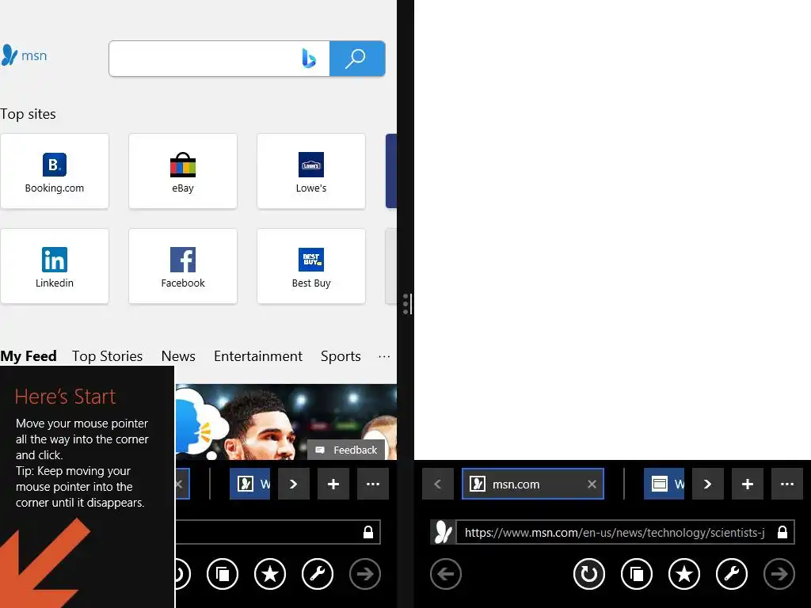Open the Linkedin top site tile
Image resolution: width=811 pixels, height=608 pixels.
55,266
